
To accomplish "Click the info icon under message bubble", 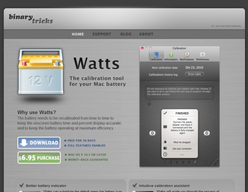I will 149,104.
